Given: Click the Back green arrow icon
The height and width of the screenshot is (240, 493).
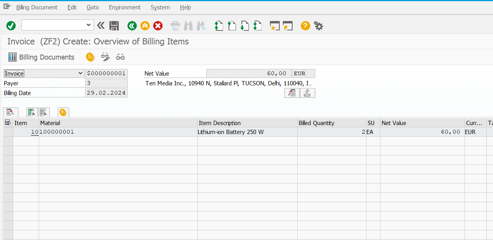Looking at the screenshot, I should (132, 25).
